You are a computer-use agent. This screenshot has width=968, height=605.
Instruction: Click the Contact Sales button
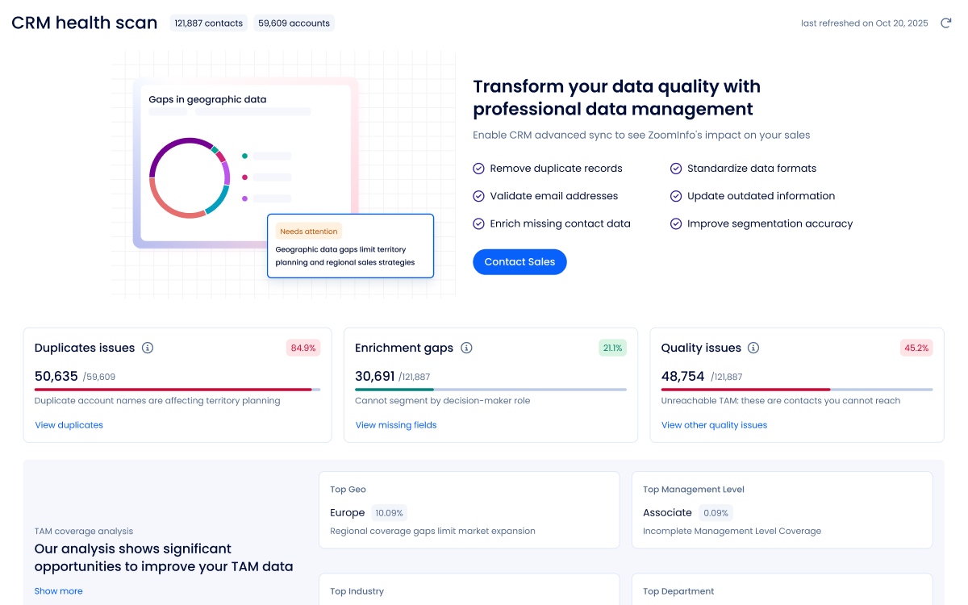pyautogui.click(x=519, y=261)
